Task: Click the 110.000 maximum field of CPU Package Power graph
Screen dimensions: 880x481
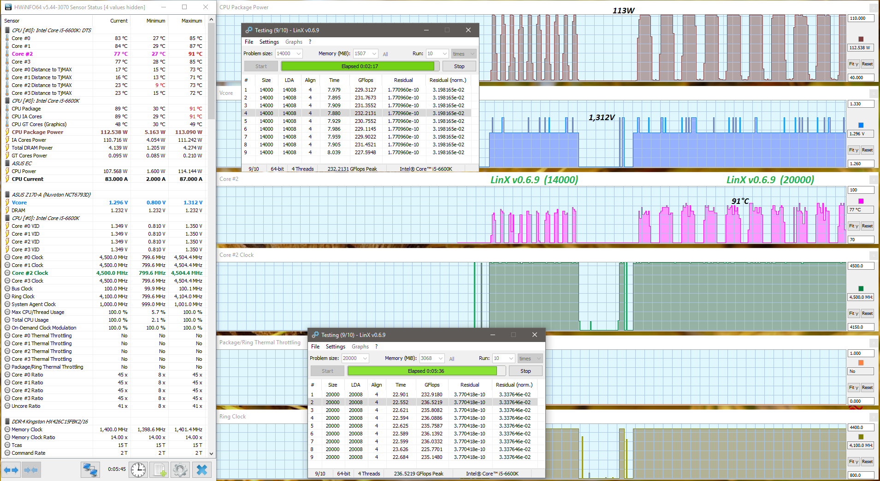Action: tap(861, 18)
